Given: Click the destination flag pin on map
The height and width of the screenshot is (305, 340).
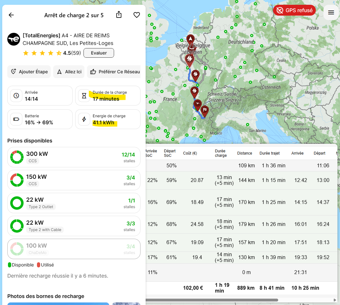Looking at the screenshot, I should [x=205, y=111].
